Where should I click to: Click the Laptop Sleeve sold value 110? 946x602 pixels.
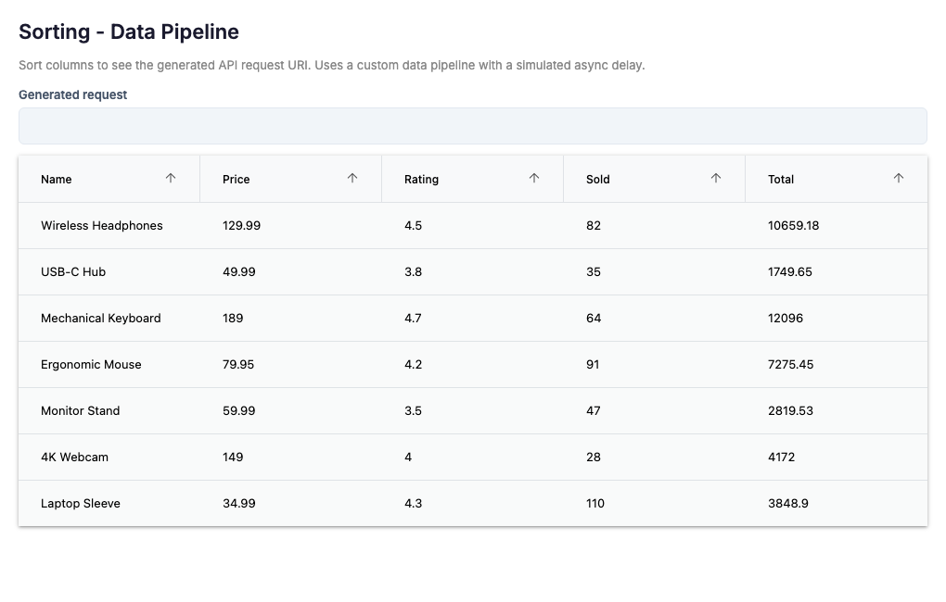point(595,504)
